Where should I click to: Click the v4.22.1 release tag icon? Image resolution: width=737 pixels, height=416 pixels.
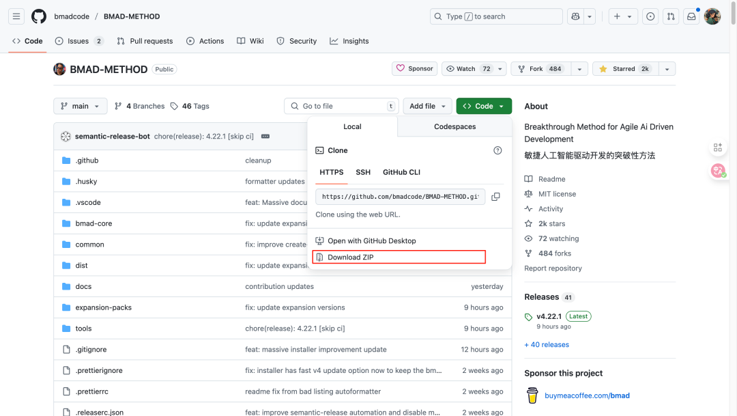528,317
